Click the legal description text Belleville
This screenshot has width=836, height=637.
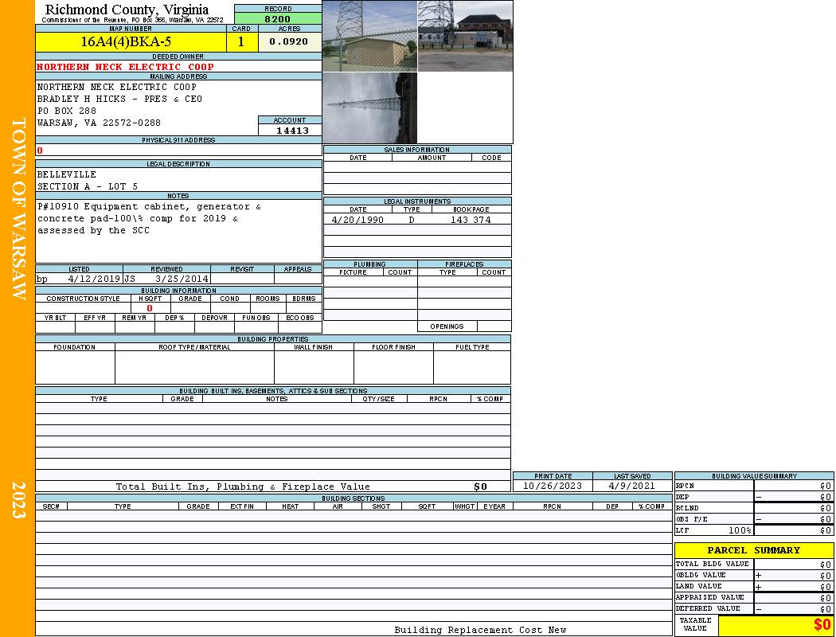click(67, 174)
